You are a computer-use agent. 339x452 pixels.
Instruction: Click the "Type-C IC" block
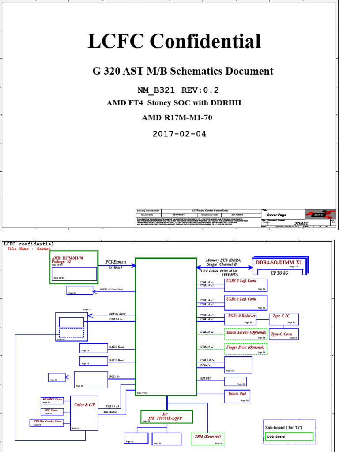tap(284, 320)
